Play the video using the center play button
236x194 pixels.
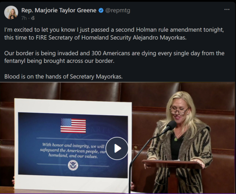tap(117, 148)
